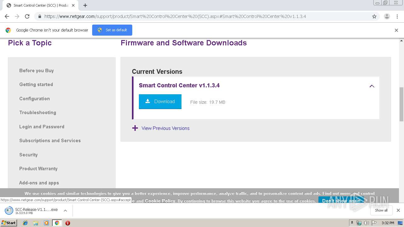View site info via the padlock icon
This screenshot has height=227, width=404.
(39, 16)
